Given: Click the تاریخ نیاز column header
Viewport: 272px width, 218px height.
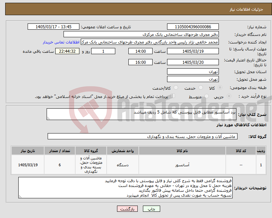Looking at the screenshot, I should pos(28,151).
